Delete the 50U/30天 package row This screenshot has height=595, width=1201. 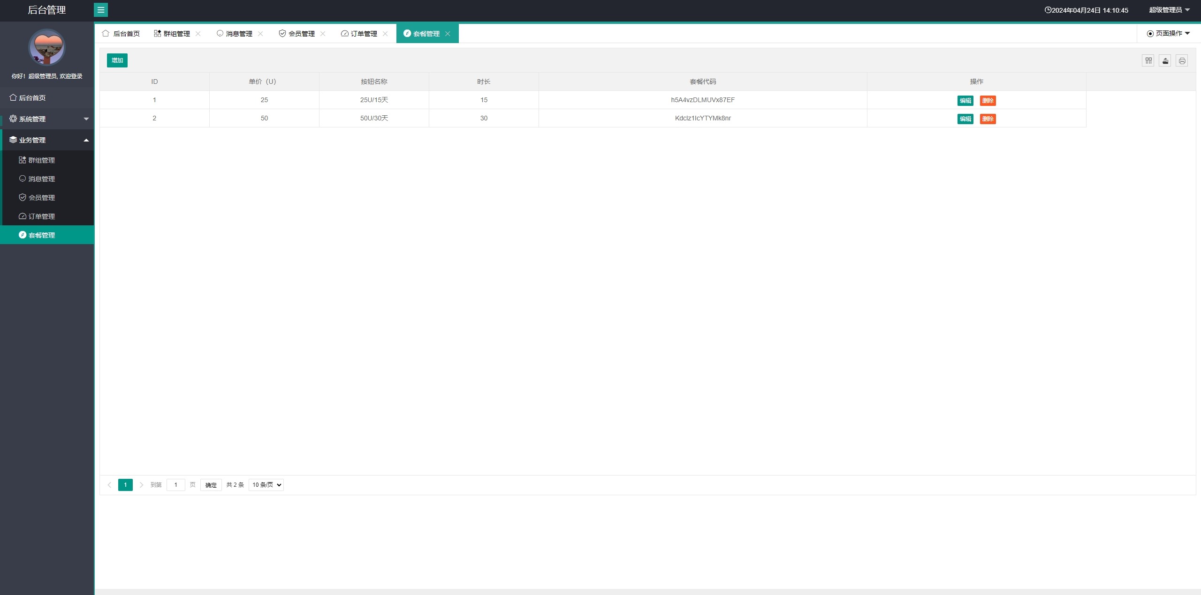tap(988, 119)
